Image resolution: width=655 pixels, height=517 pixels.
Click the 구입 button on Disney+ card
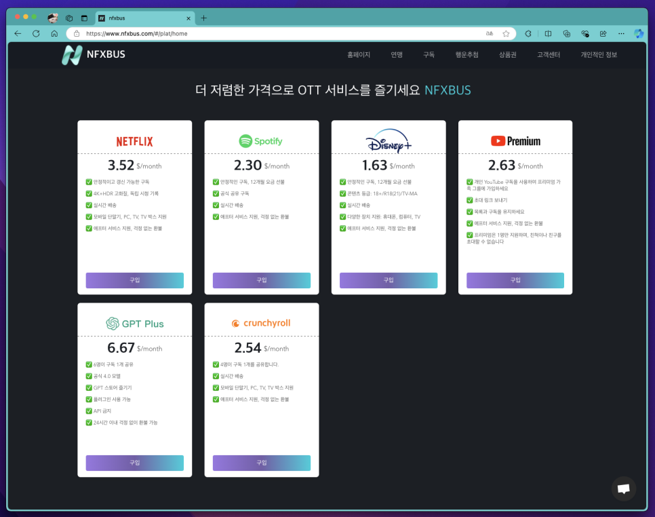click(x=389, y=280)
